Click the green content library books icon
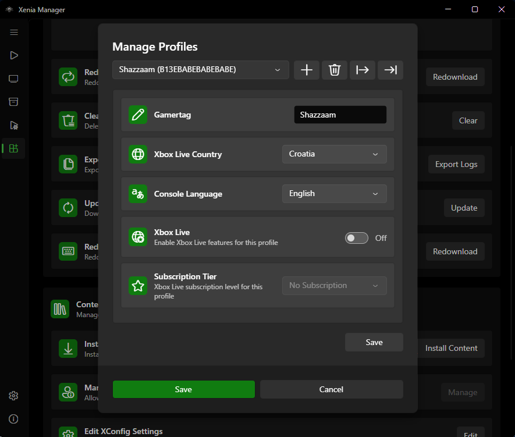 [x=60, y=309]
